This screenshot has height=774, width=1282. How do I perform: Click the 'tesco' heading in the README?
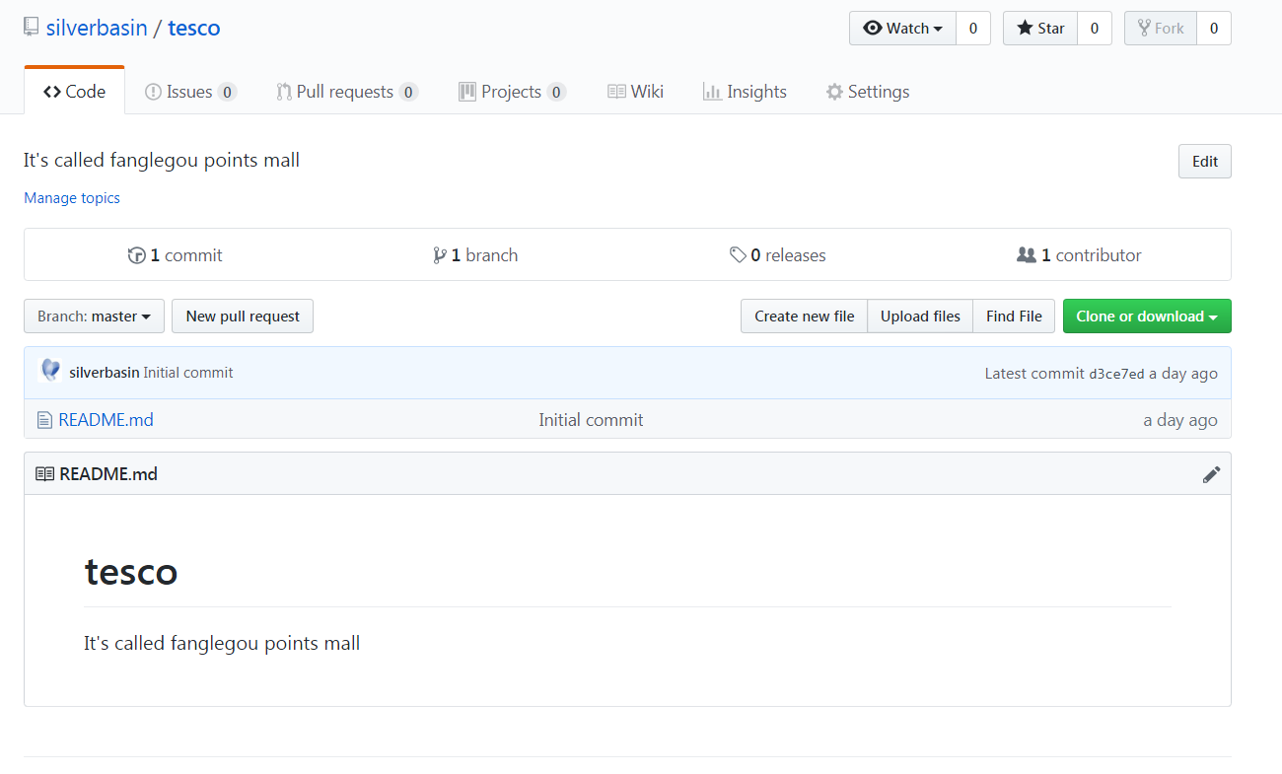coord(131,572)
